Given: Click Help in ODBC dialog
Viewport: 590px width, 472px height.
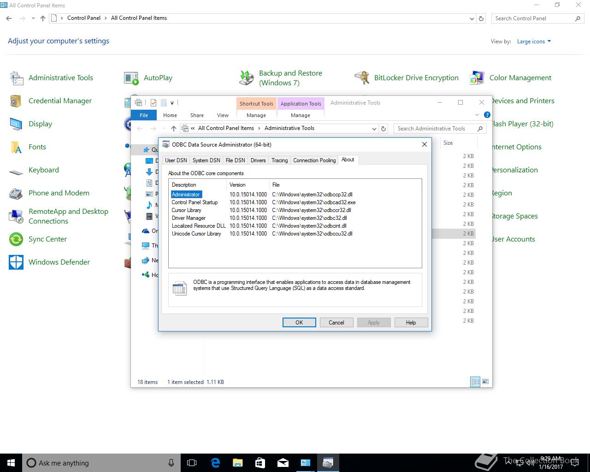Looking at the screenshot, I should point(411,323).
